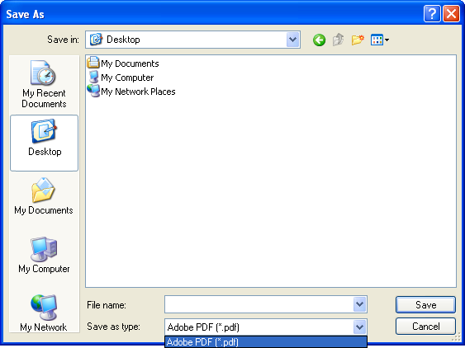Select My Documents in file list
465x348 pixels.
123,63
